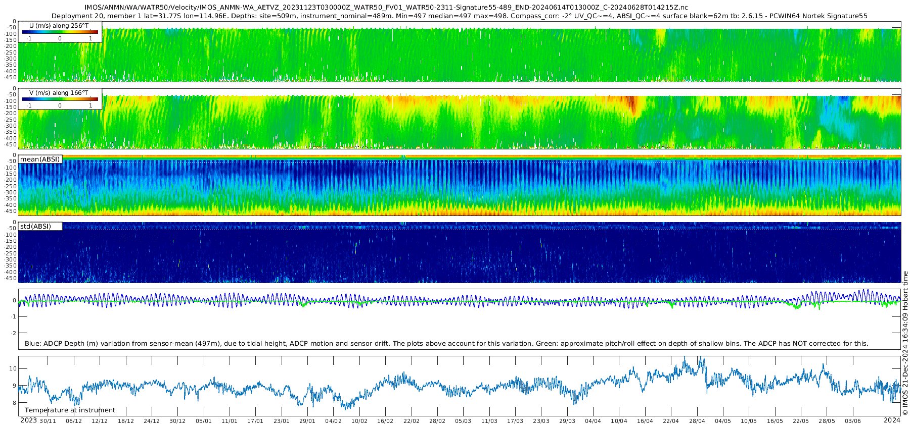Click the NetCDF file path title
Screen dimensions: 910x429
coord(386,8)
